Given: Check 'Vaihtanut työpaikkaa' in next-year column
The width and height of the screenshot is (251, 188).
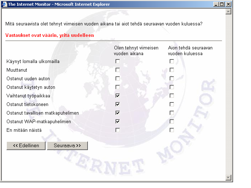Looking at the screenshot, I should (x=172, y=96).
